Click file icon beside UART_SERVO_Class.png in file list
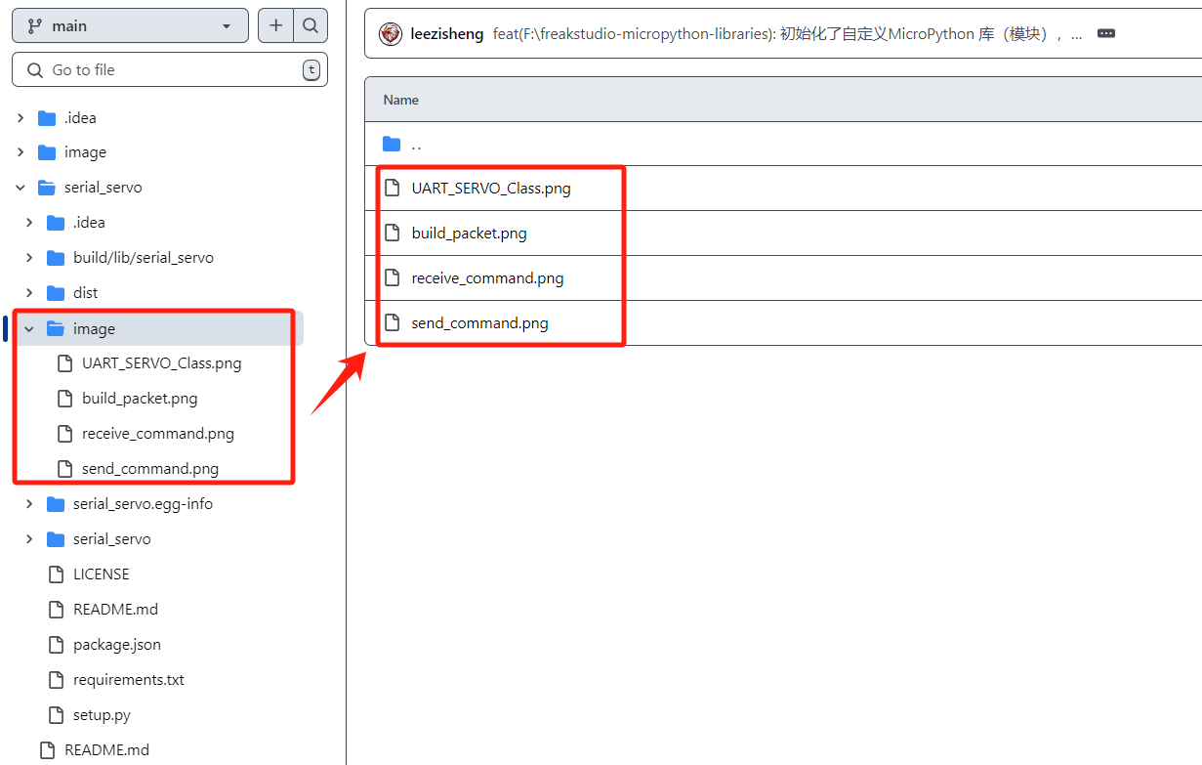The height and width of the screenshot is (765, 1202). [x=393, y=189]
